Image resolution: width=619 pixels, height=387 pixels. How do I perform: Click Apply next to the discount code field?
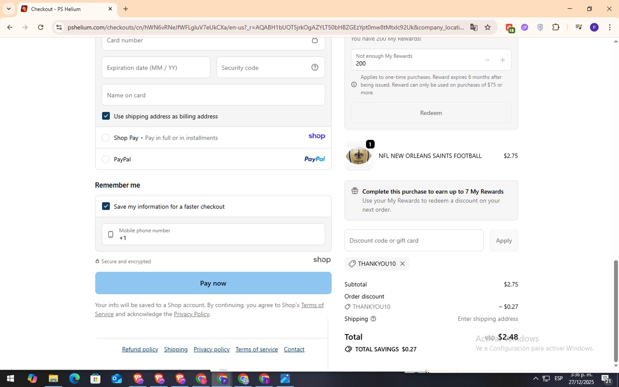click(x=504, y=240)
